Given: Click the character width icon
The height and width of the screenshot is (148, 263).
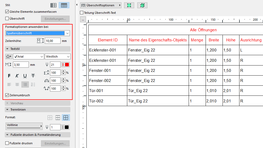Looking at the screenshot, I should [47, 81].
